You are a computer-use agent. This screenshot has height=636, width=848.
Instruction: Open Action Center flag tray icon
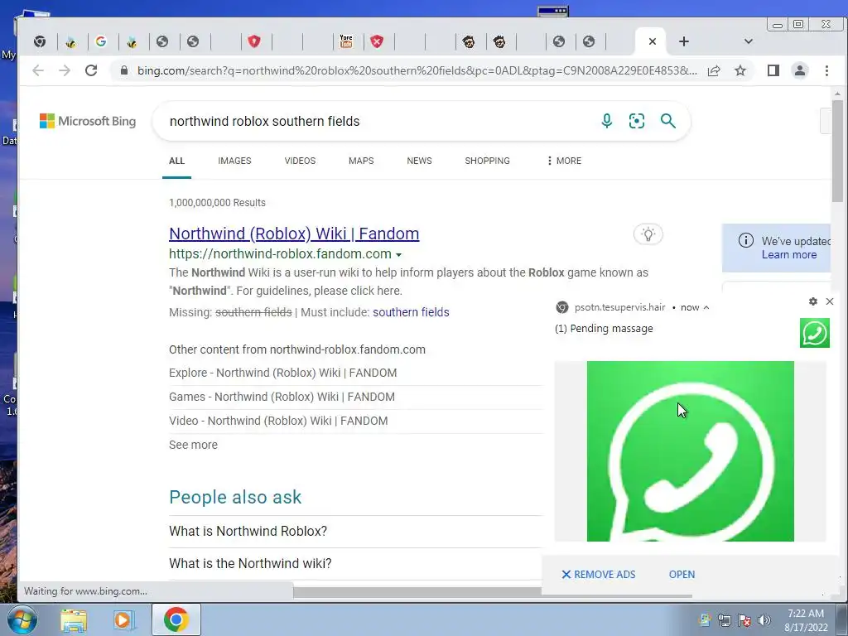[744, 620]
